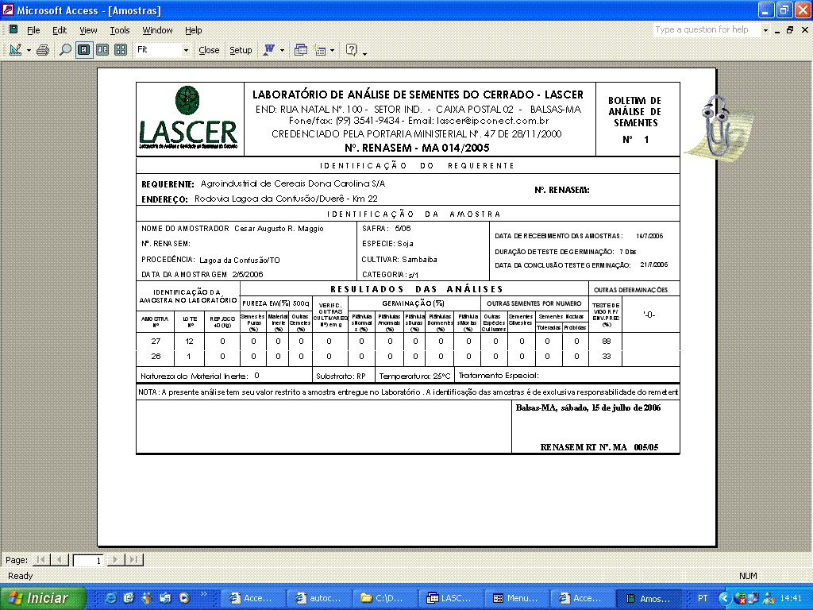Viewport: 813px width, 610px height.
Task: Click the New Object icon
Action: [321, 50]
